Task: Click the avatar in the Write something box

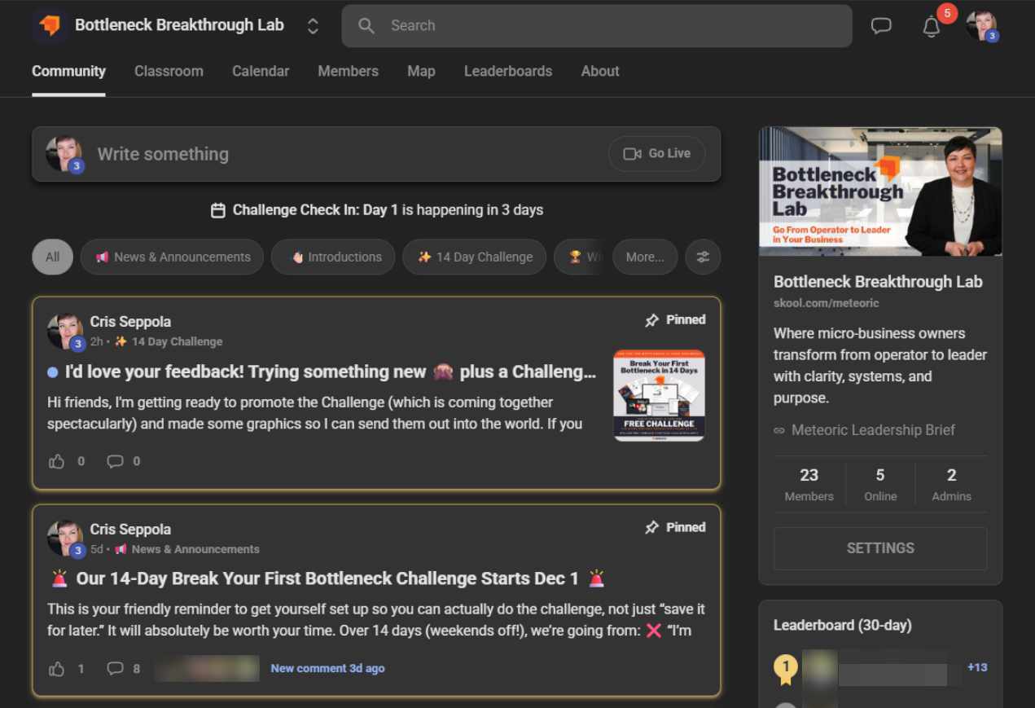Action: point(64,154)
